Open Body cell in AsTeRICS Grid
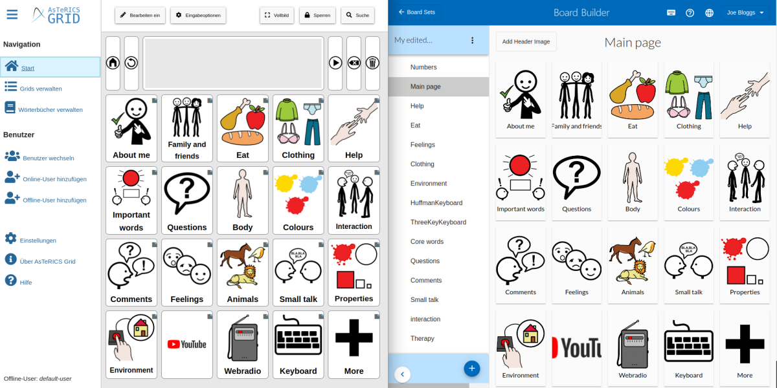The height and width of the screenshot is (388, 777). [x=243, y=200]
